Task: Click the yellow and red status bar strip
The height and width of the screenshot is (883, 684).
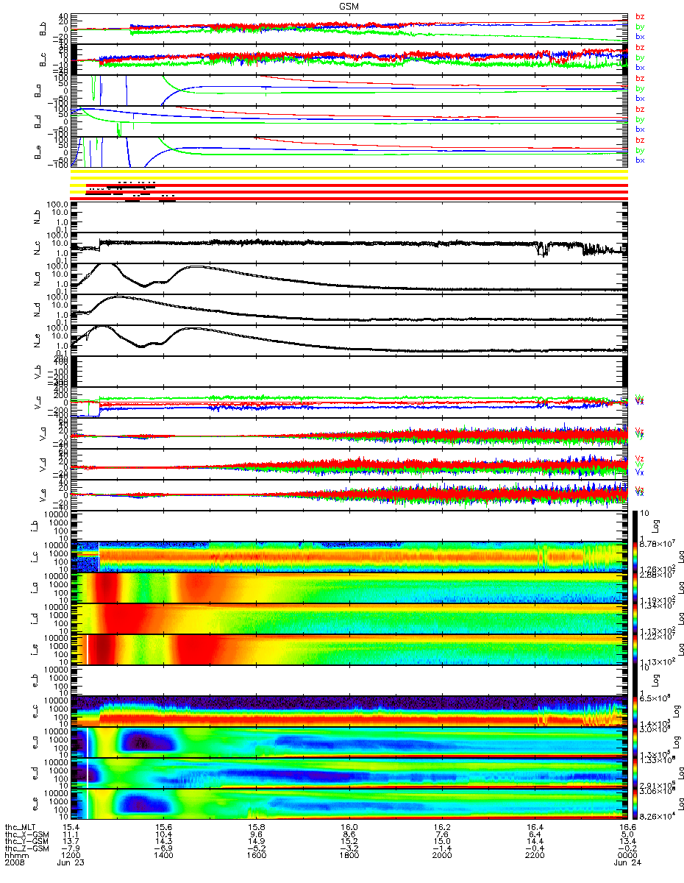Action: pos(349,186)
